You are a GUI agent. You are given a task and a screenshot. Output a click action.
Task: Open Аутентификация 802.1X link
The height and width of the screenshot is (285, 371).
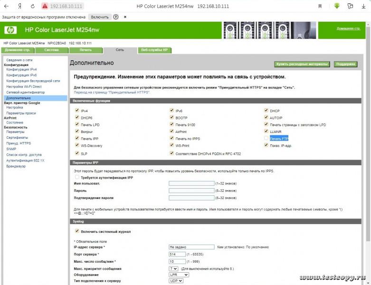click(25, 161)
